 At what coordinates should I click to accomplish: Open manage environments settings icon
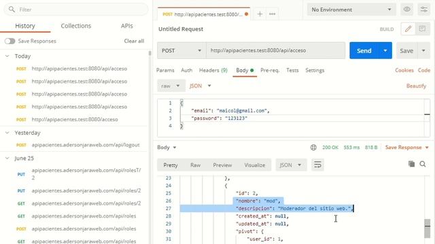point(424,9)
